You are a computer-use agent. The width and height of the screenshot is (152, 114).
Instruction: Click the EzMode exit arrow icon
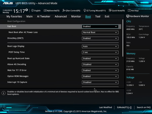tap(130, 107)
